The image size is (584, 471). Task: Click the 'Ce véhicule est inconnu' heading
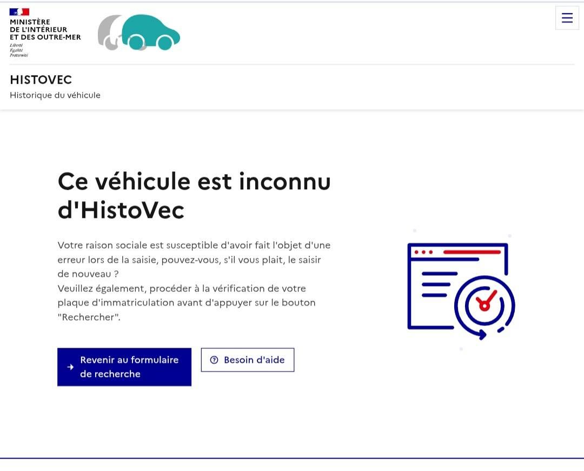(194, 181)
